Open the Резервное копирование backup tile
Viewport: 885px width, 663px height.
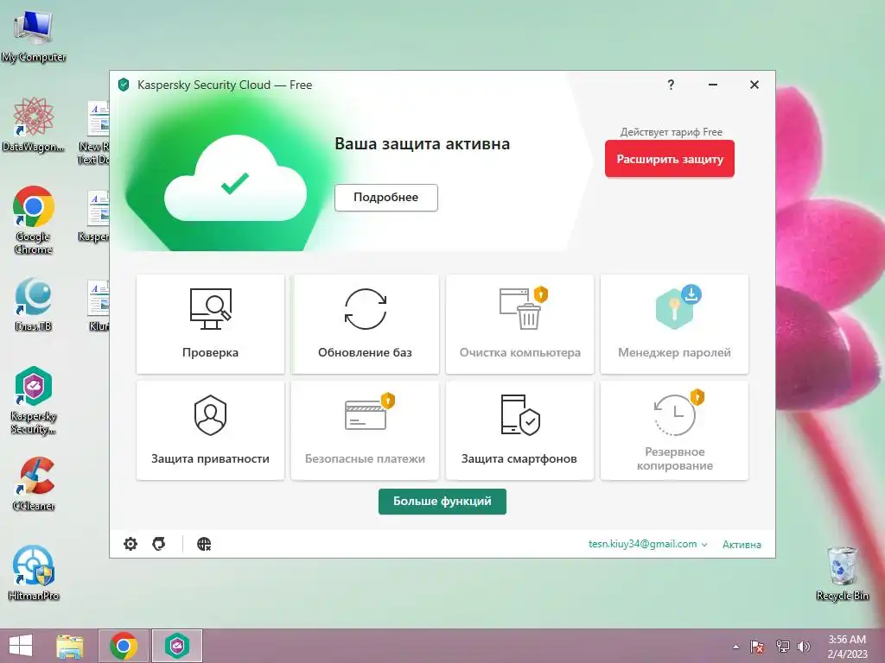[x=674, y=430]
